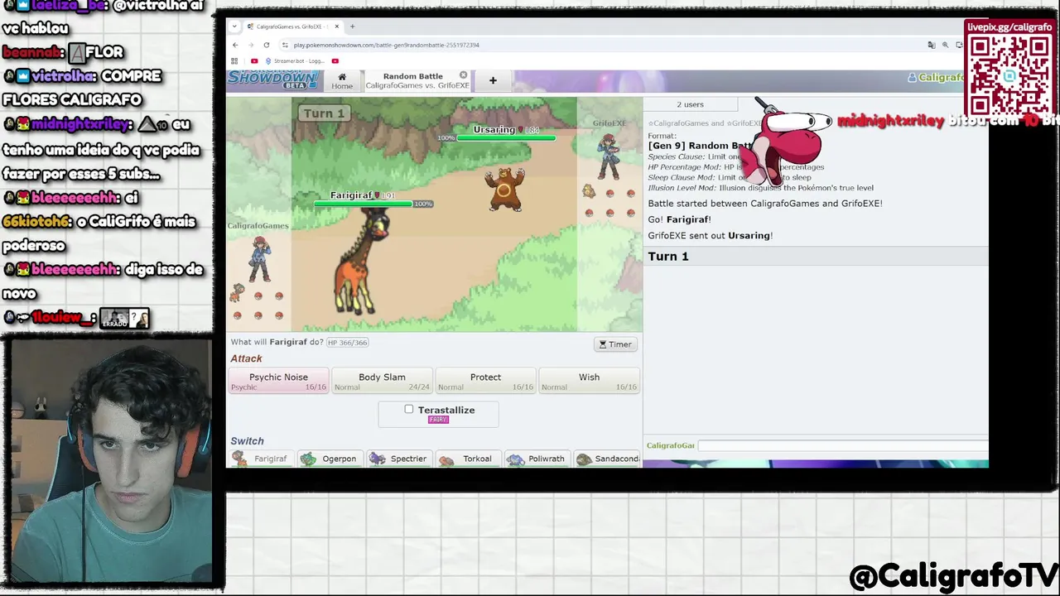Click the Attack section heading
1060x596 pixels.
pyautogui.click(x=246, y=358)
